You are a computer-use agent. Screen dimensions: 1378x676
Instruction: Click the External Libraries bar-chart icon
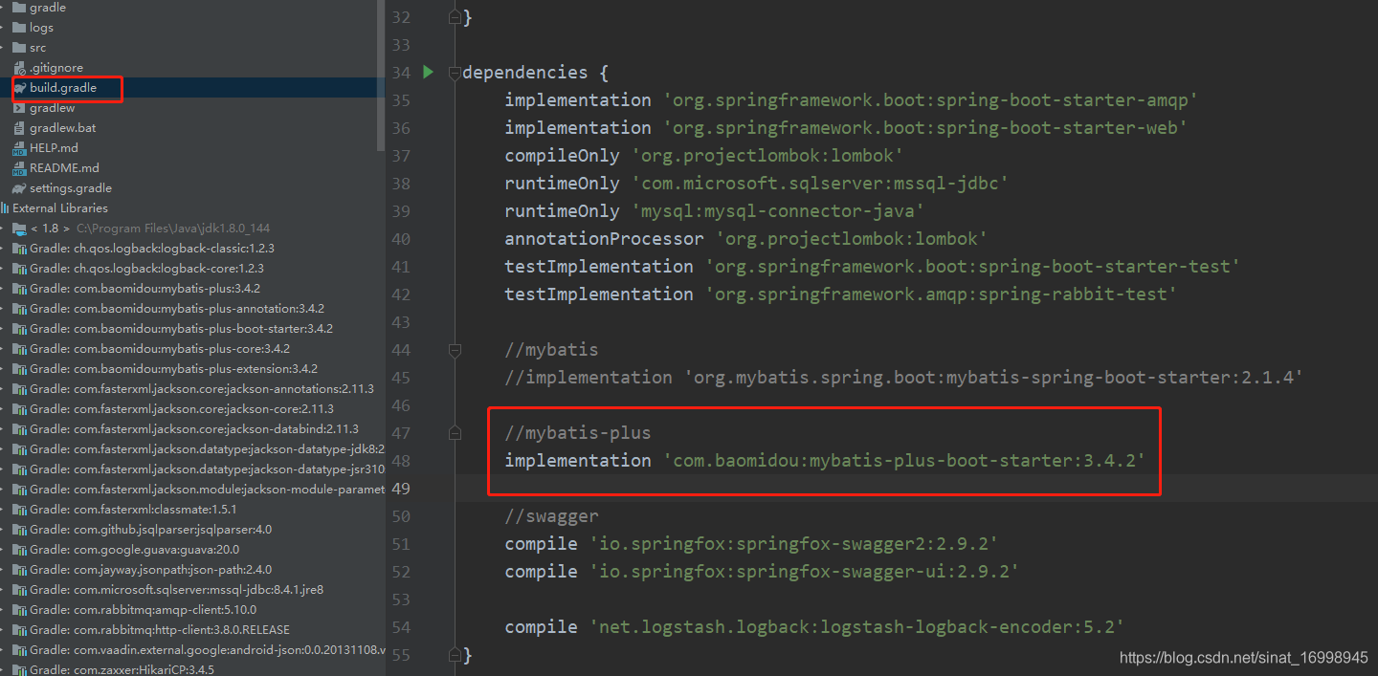(x=6, y=208)
